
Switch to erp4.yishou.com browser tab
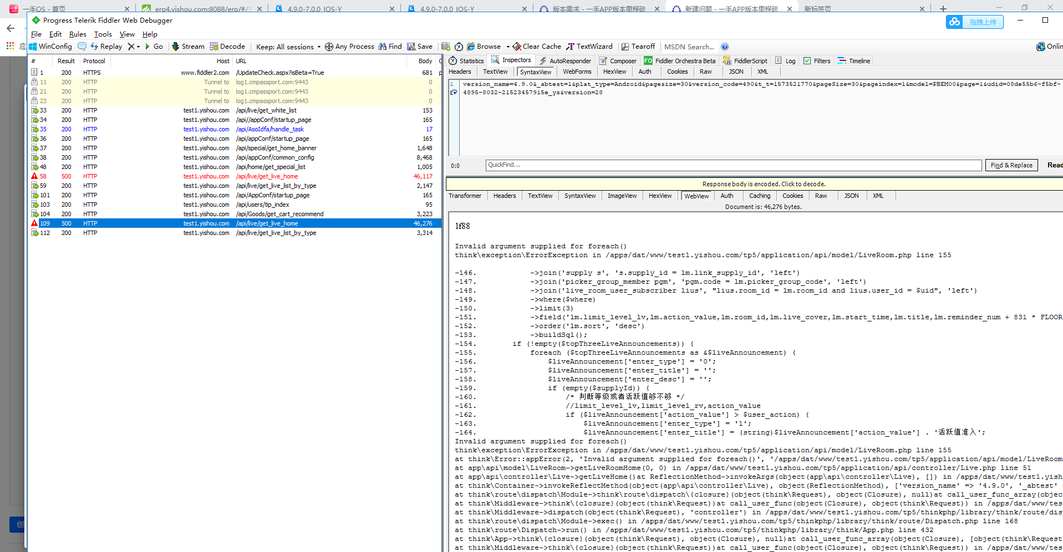pyautogui.click(x=202, y=9)
